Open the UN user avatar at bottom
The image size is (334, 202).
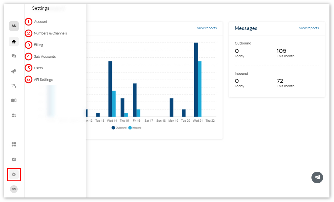tap(14, 189)
